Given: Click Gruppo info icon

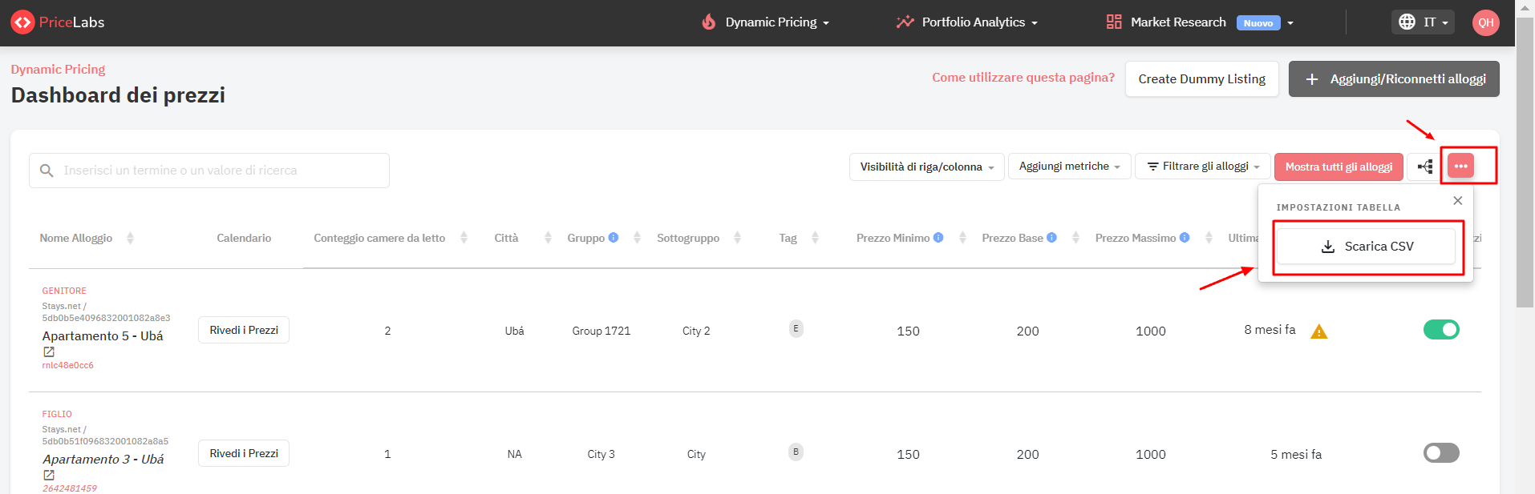Looking at the screenshot, I should point(614,237).
